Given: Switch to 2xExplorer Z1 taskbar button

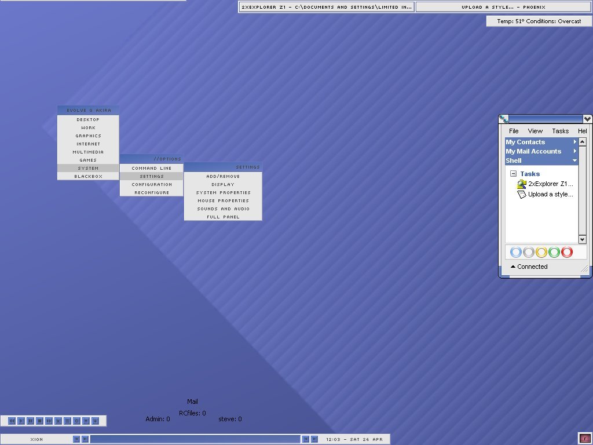Looking at the screenshot, I should pos(327,7).
